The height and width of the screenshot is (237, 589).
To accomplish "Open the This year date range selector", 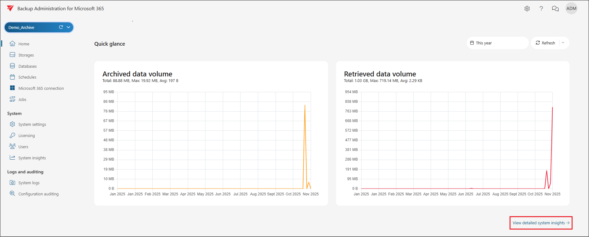I will (x=497, y=43).
